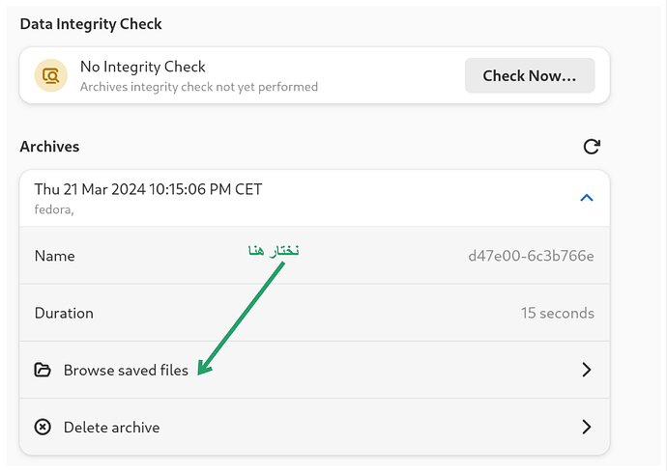
Task: Collapse the Thu 21 Mar 2024 archive
Action: coord(586,198)
